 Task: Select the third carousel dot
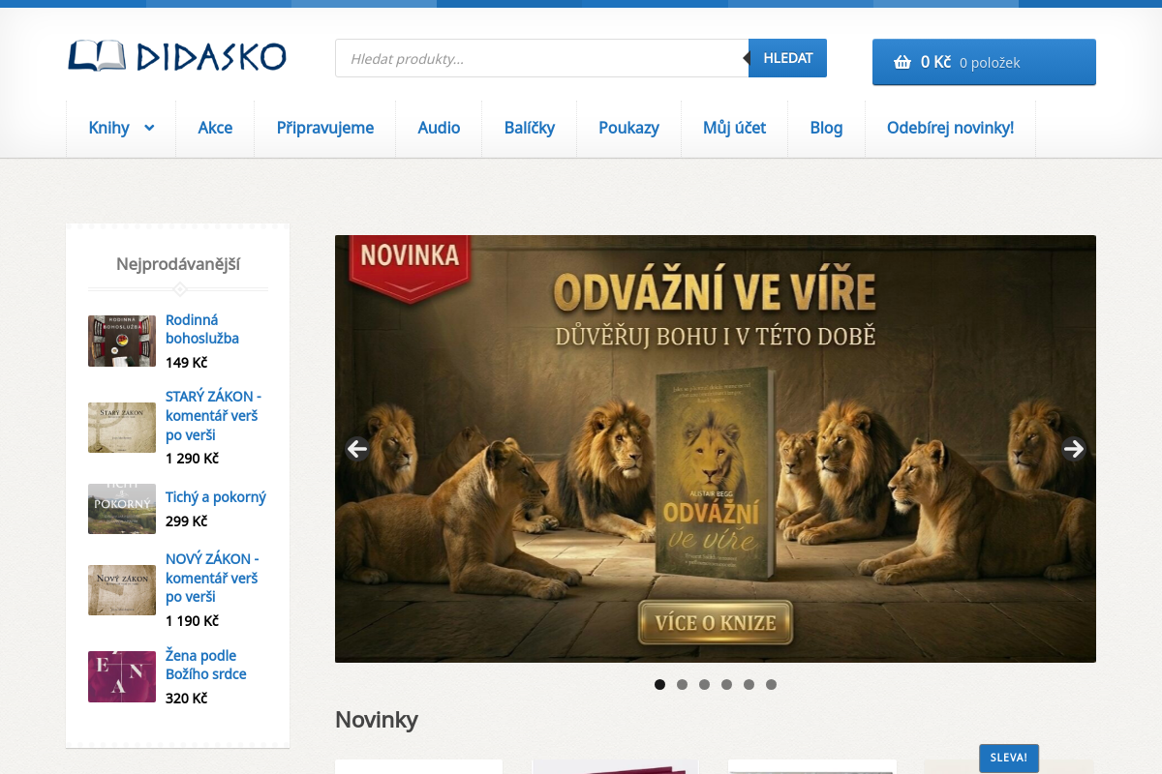(x=704, y=684)
